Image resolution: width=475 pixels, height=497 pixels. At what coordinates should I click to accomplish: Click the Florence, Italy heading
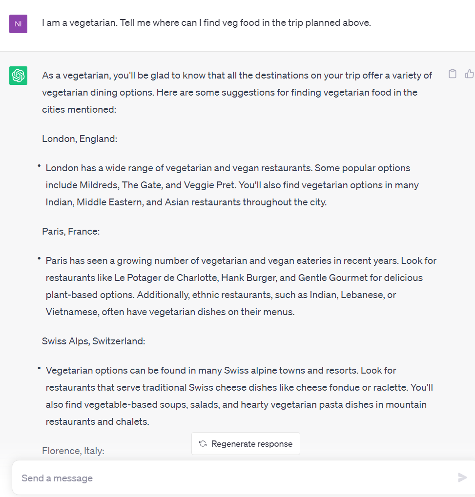click(x=73, y=451)
